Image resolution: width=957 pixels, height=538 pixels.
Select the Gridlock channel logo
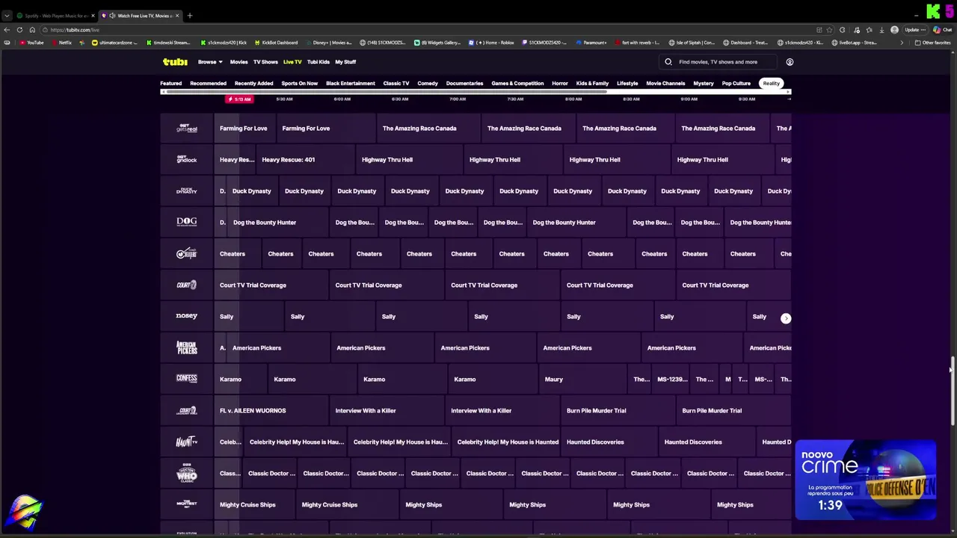(x=187, y=159)
